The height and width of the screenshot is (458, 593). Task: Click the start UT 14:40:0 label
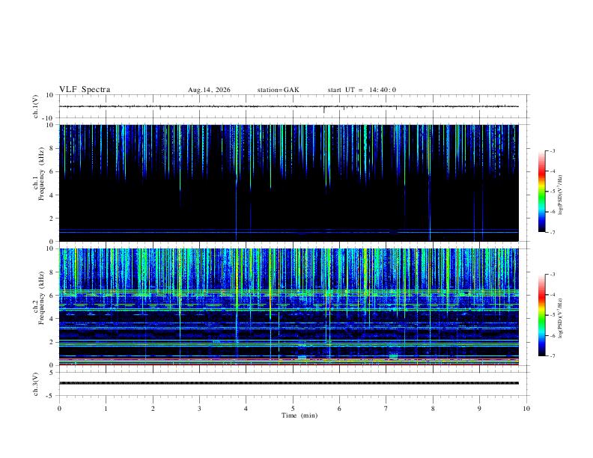(x=362, y=90)
